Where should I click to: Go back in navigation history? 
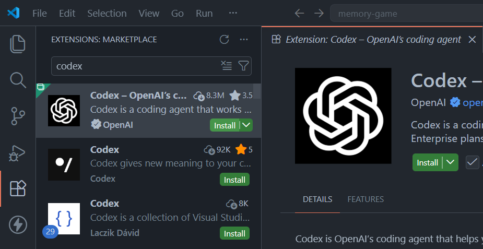click(299, 13)
